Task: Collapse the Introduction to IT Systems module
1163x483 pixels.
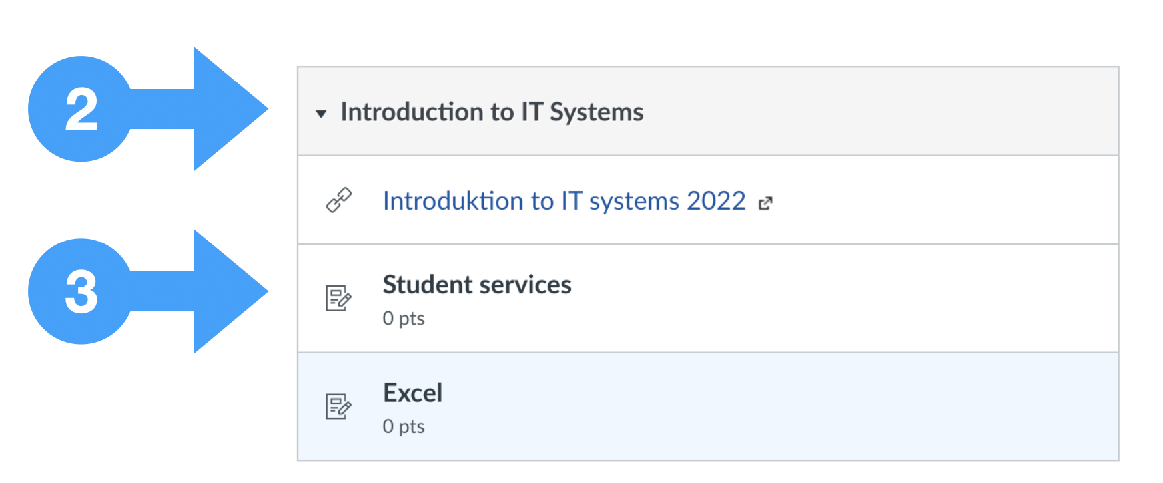Action: point(321,114)
